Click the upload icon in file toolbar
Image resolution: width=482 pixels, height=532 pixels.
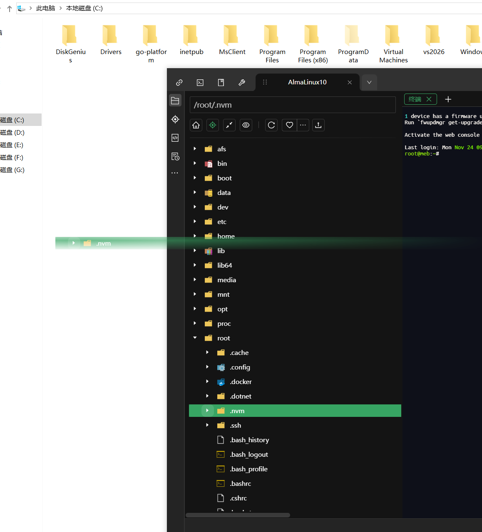[x=318, y=125]
